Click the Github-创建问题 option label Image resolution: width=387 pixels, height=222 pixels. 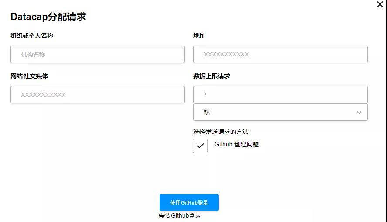(x=237, y=144)
